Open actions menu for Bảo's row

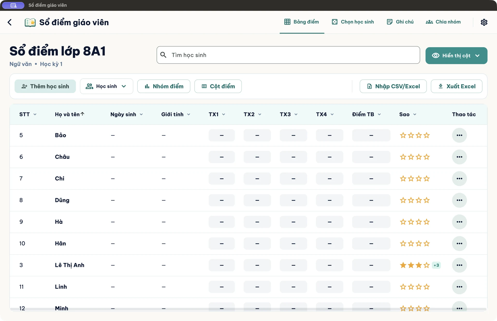point(459,135)
